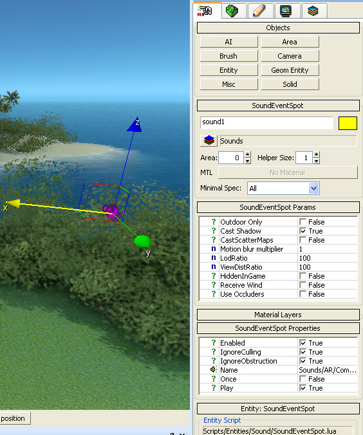
Task: Select the create objects tab icon
Action: [205, 11]
